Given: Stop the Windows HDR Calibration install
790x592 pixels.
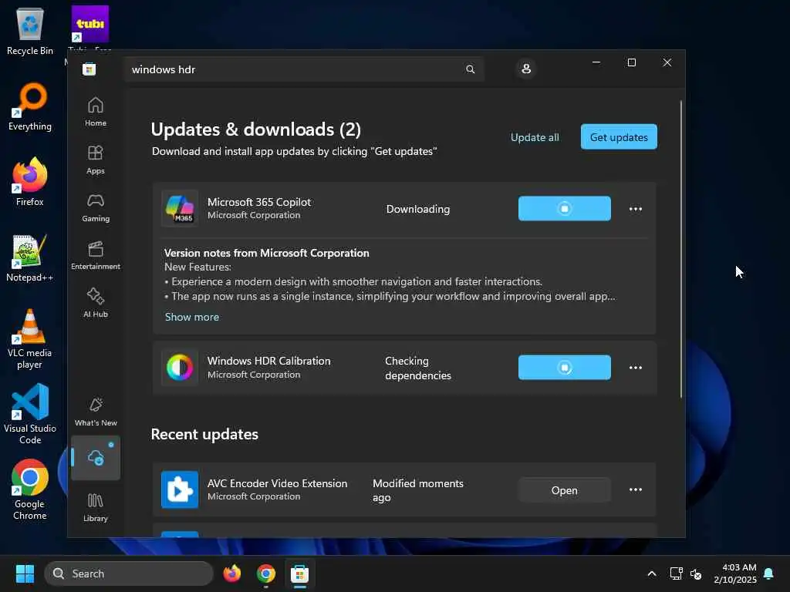Looking at the screenshot, I should tap(564, 368).
